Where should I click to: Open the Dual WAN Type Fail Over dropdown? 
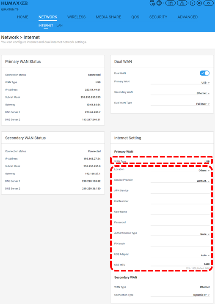180,104
